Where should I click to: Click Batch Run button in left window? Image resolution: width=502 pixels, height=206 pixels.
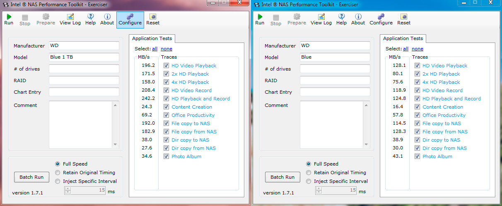coord(31,177)
